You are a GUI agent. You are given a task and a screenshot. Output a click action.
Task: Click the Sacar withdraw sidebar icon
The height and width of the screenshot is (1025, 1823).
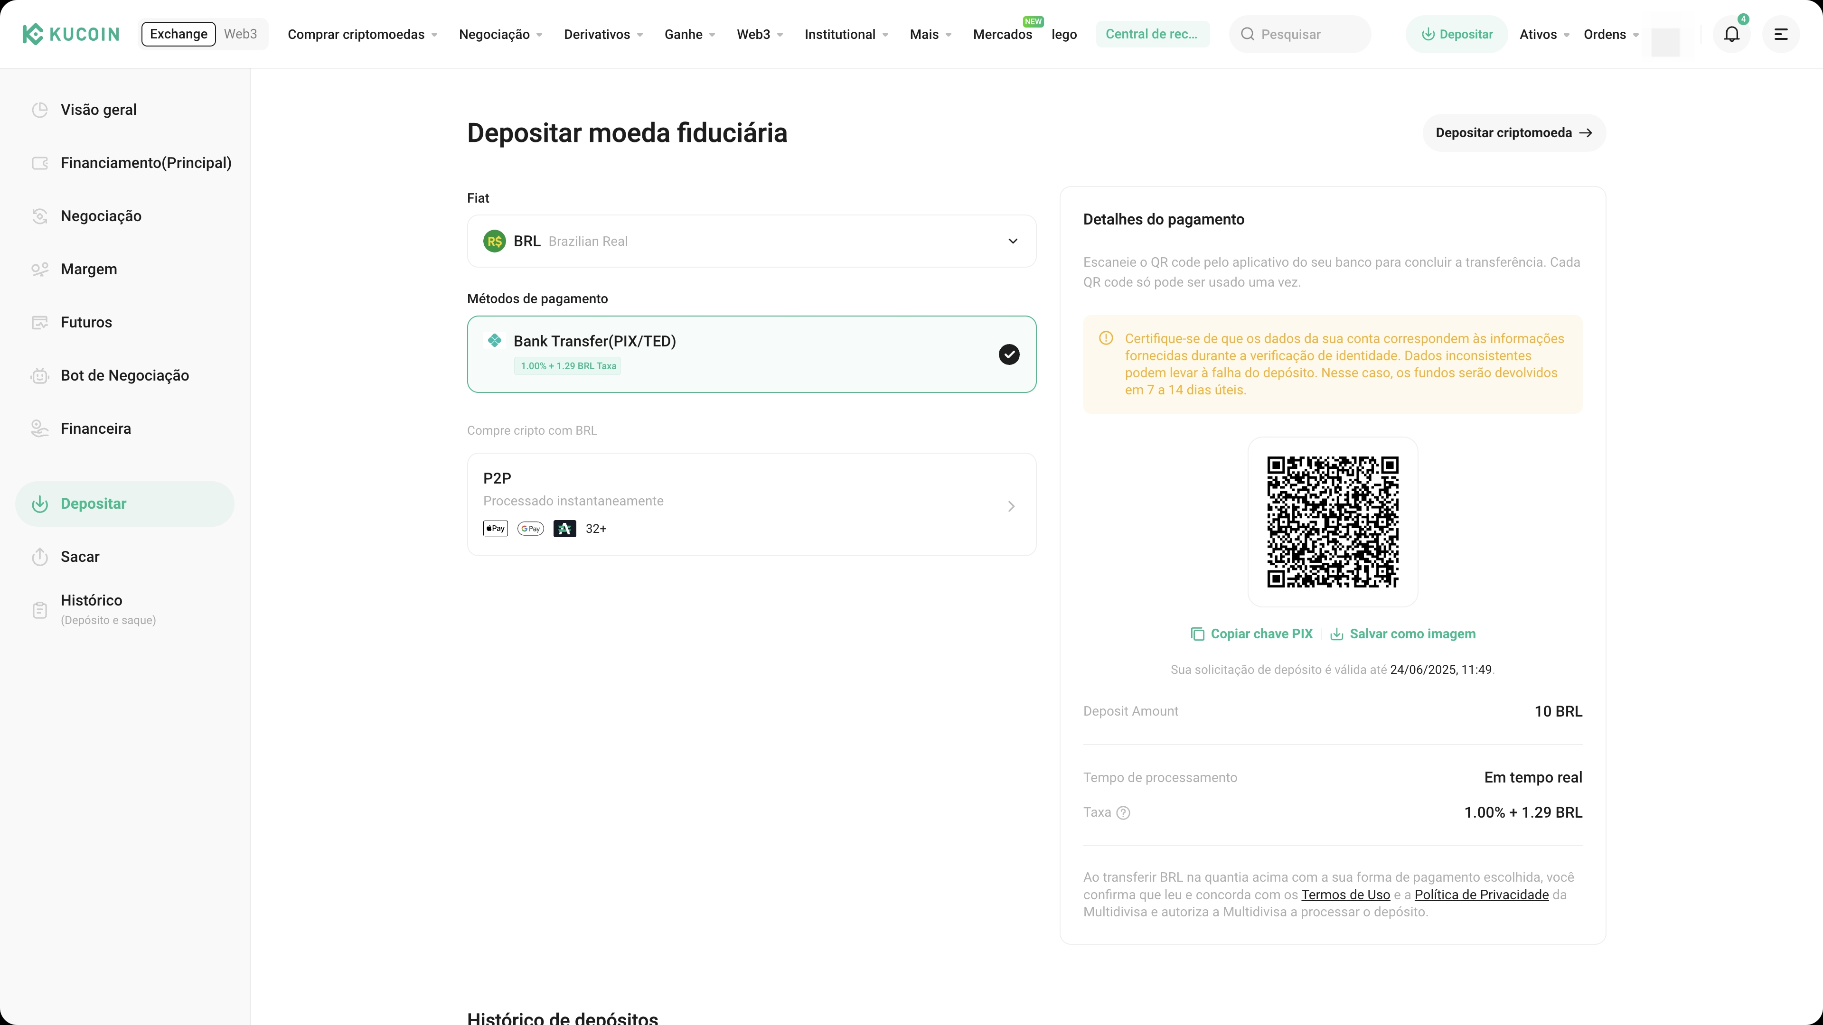39,557
